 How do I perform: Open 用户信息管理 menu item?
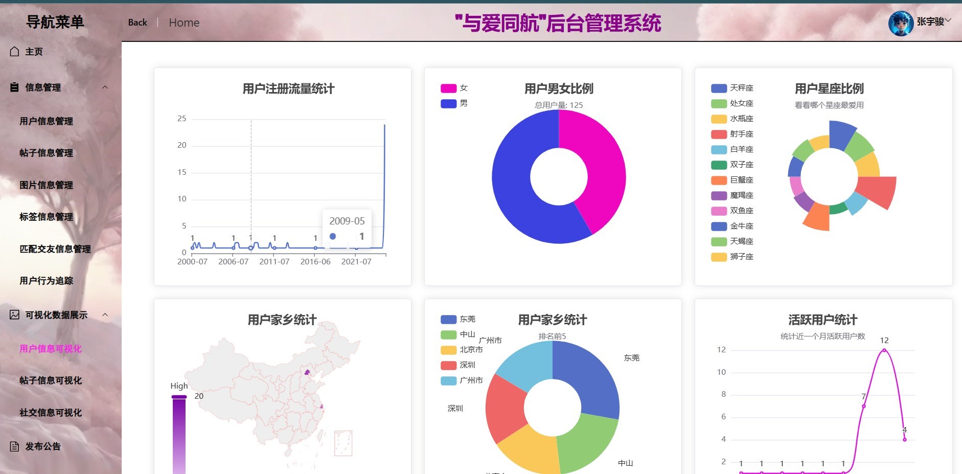[47, 121]
